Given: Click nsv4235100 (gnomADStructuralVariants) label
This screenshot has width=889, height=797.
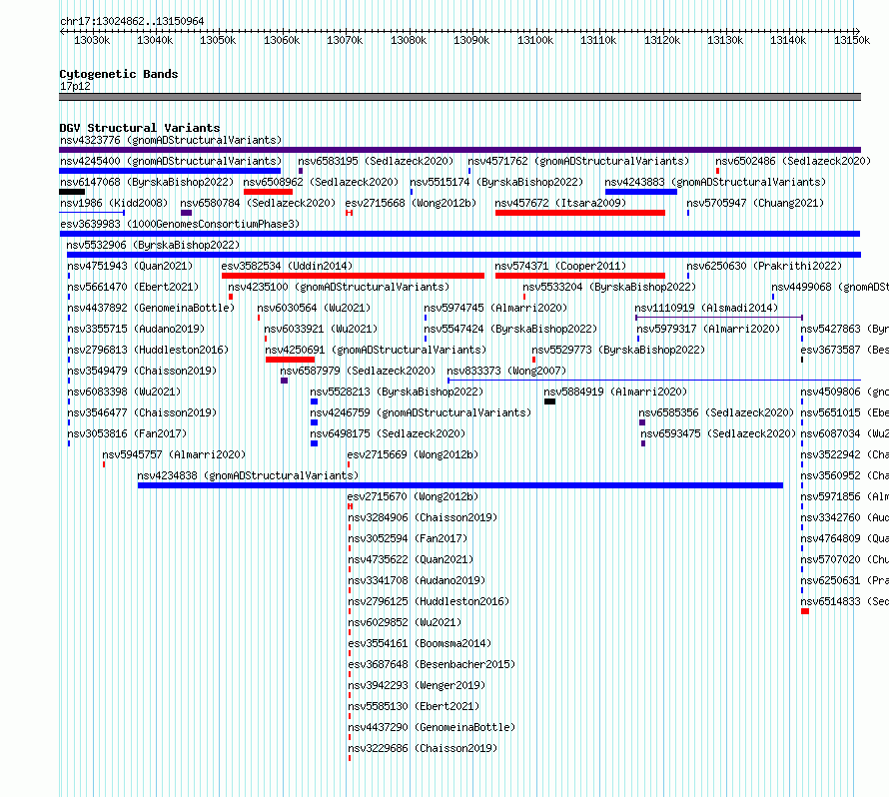Looking at the screenshot, I should click(339, 287).
